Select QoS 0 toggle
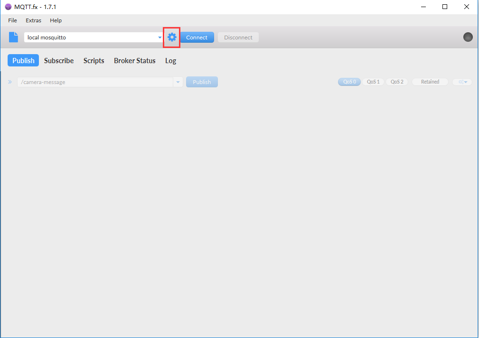Image resolution: width=479 pixels, height=338 pixels. 349,82
